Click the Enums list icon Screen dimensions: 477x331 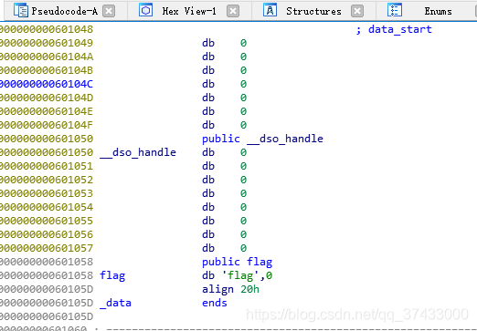click(395, 10)
